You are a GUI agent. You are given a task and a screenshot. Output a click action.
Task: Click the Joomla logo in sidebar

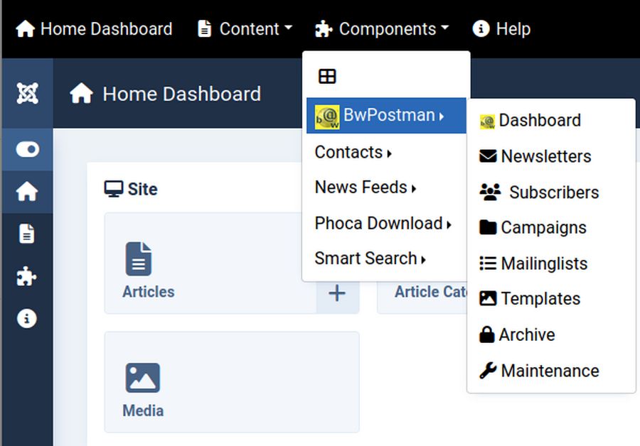click(x=27, y=94)
